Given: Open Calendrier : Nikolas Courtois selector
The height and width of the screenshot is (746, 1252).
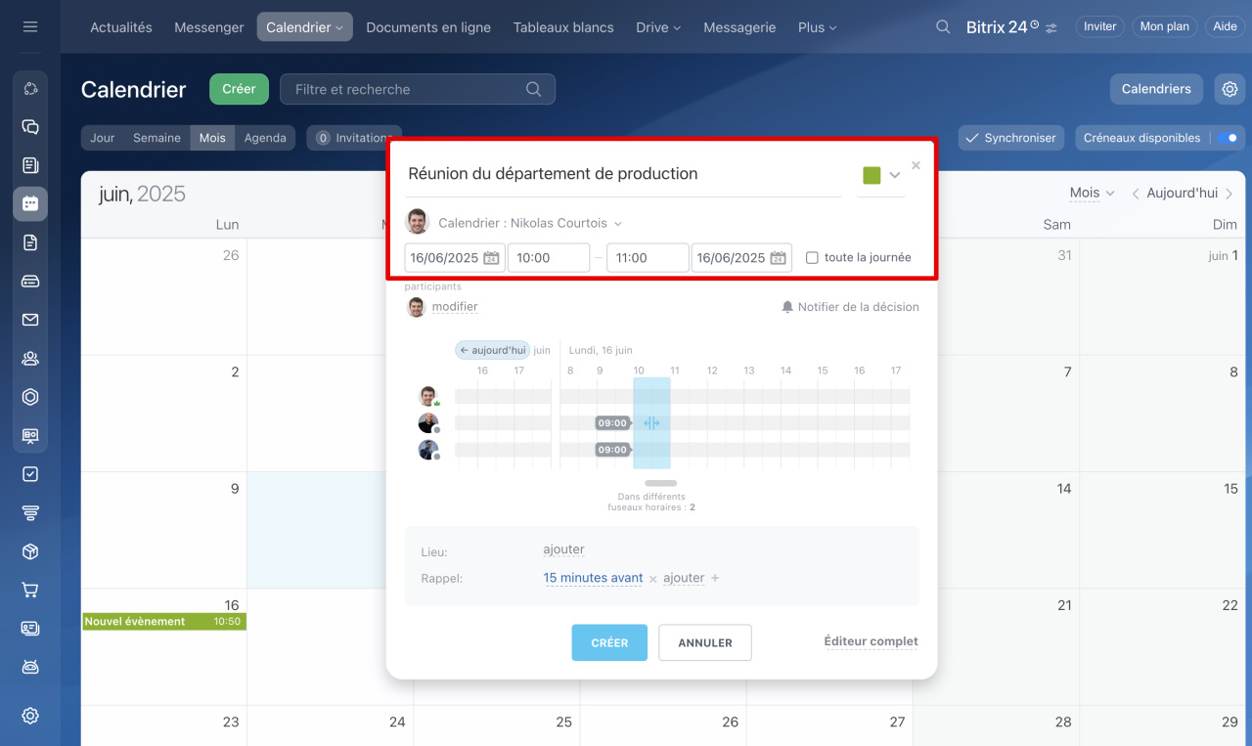Looking at the screenshot, I should pos(529,223).
